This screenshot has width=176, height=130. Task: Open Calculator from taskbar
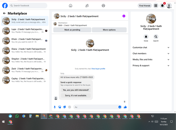tap(31, 116)
